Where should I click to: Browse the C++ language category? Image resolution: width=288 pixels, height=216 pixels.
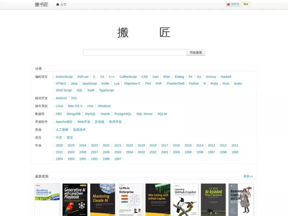point(112,77)
